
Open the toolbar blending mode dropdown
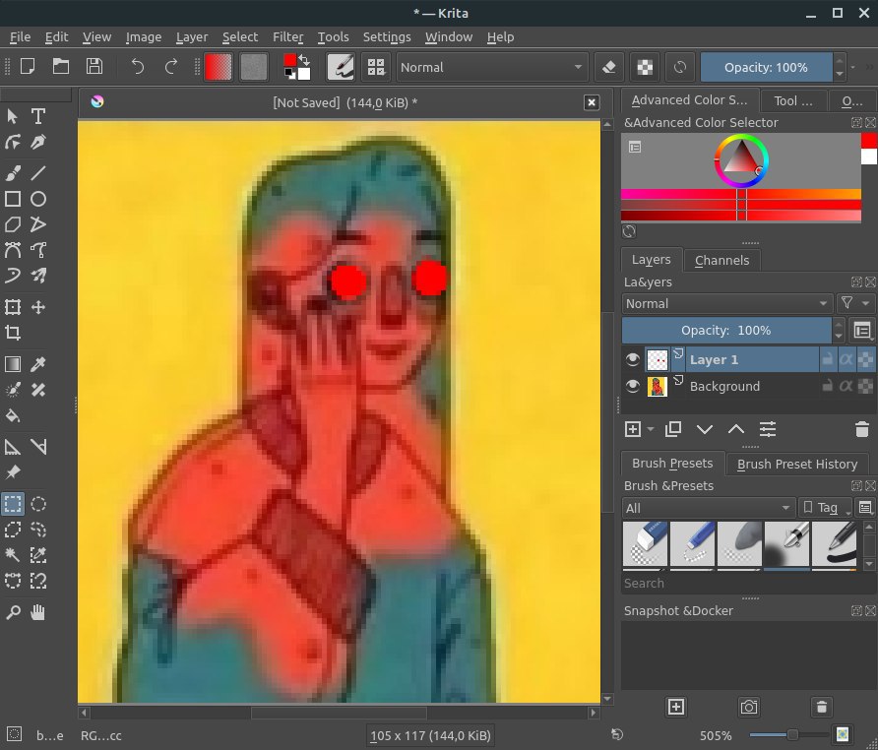point(492,67)
